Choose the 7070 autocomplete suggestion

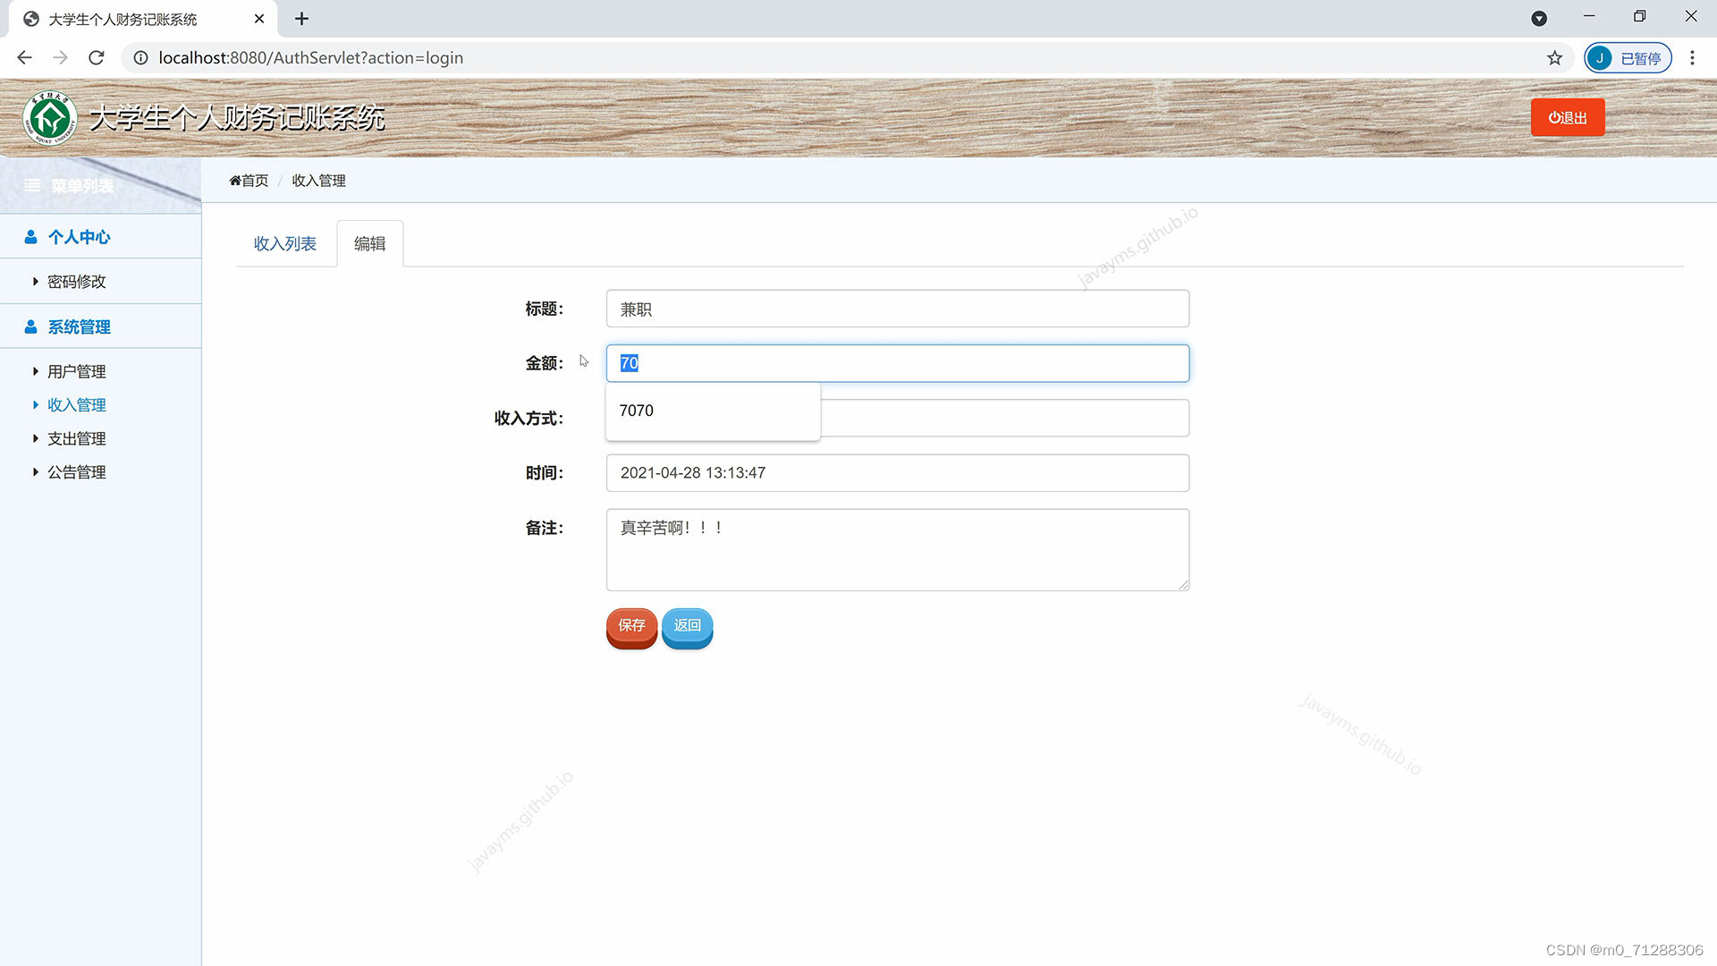tap(713, 411)
